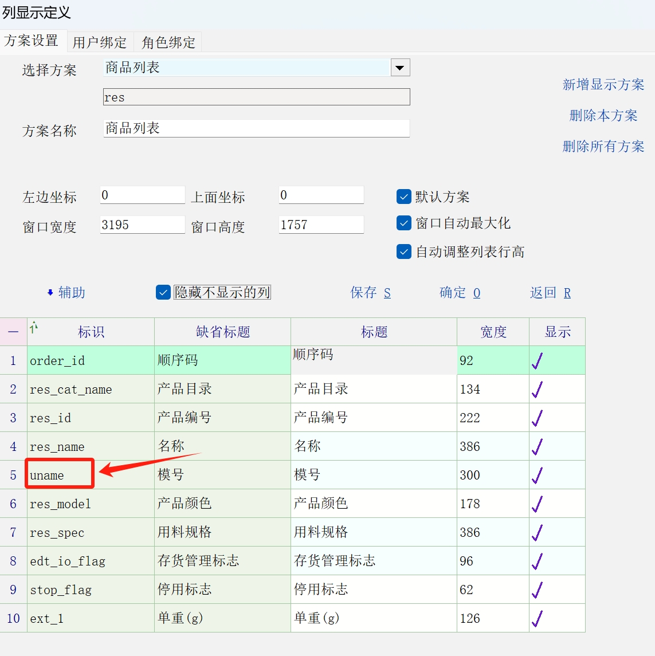Viewport: 655px width, 656px height.
Task: Uncheck the 默认方案 checkbox
Action: coord(404,197)
